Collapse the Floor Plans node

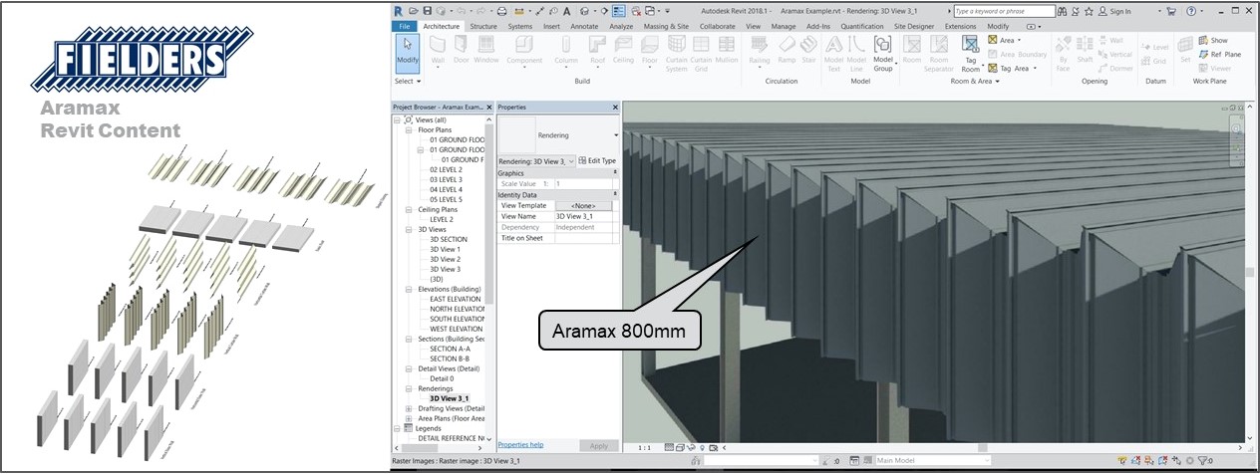(409, 129)
